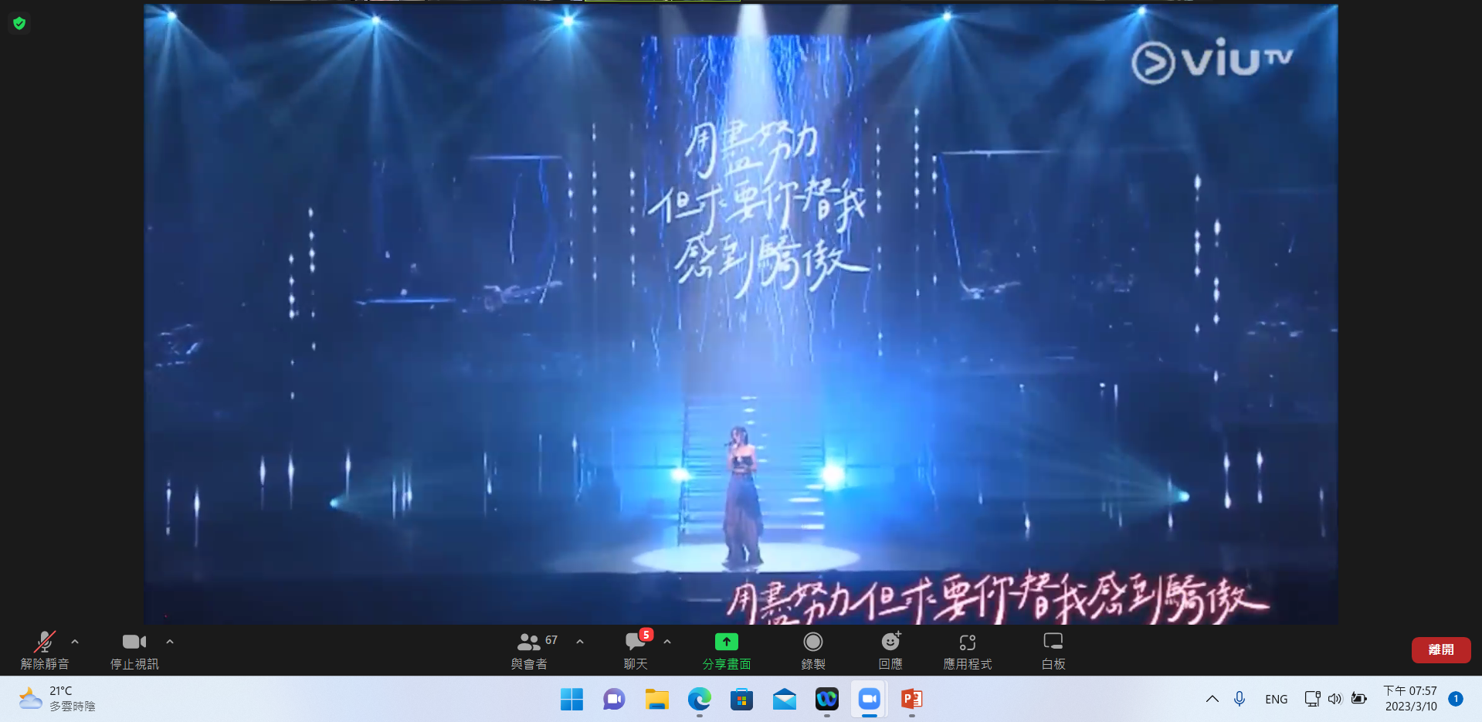1482x722 pixels.
Task: Open the Windows Start menu
Action: [x=571, y=700]
